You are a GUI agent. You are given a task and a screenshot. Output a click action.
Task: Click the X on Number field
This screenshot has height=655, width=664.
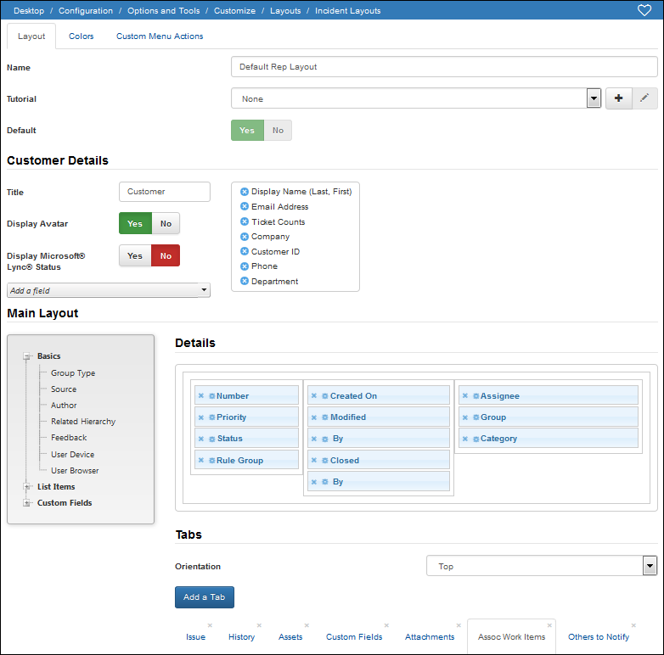pyautogui.click(x=201, y=395)
